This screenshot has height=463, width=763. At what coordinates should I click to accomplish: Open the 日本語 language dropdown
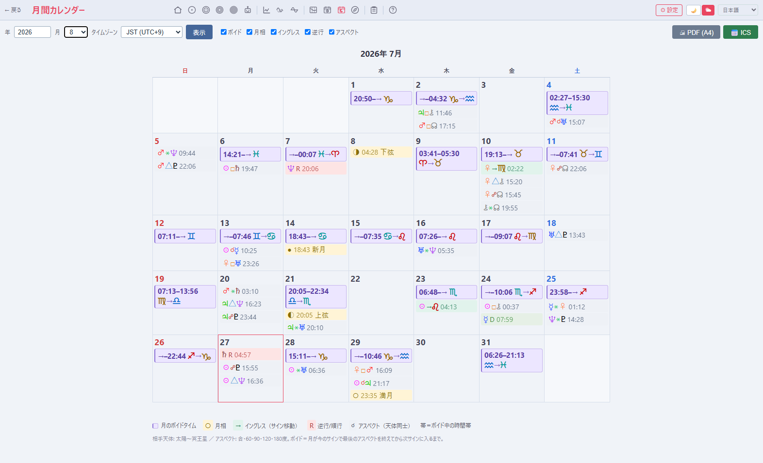point(738,10)
